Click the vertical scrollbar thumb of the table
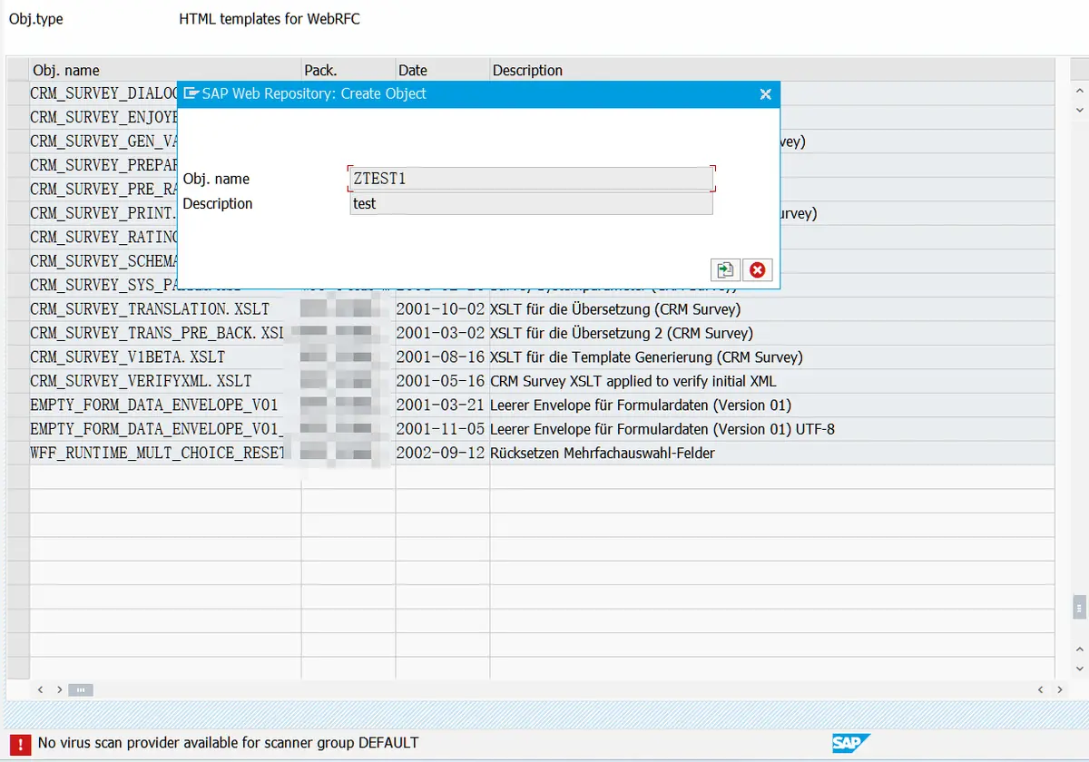This screenshot has height=762, width=1089. pyautogui.click(x=1078, y=605)
